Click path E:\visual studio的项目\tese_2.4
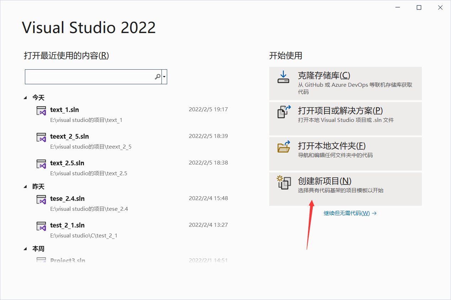 point(89,209)
